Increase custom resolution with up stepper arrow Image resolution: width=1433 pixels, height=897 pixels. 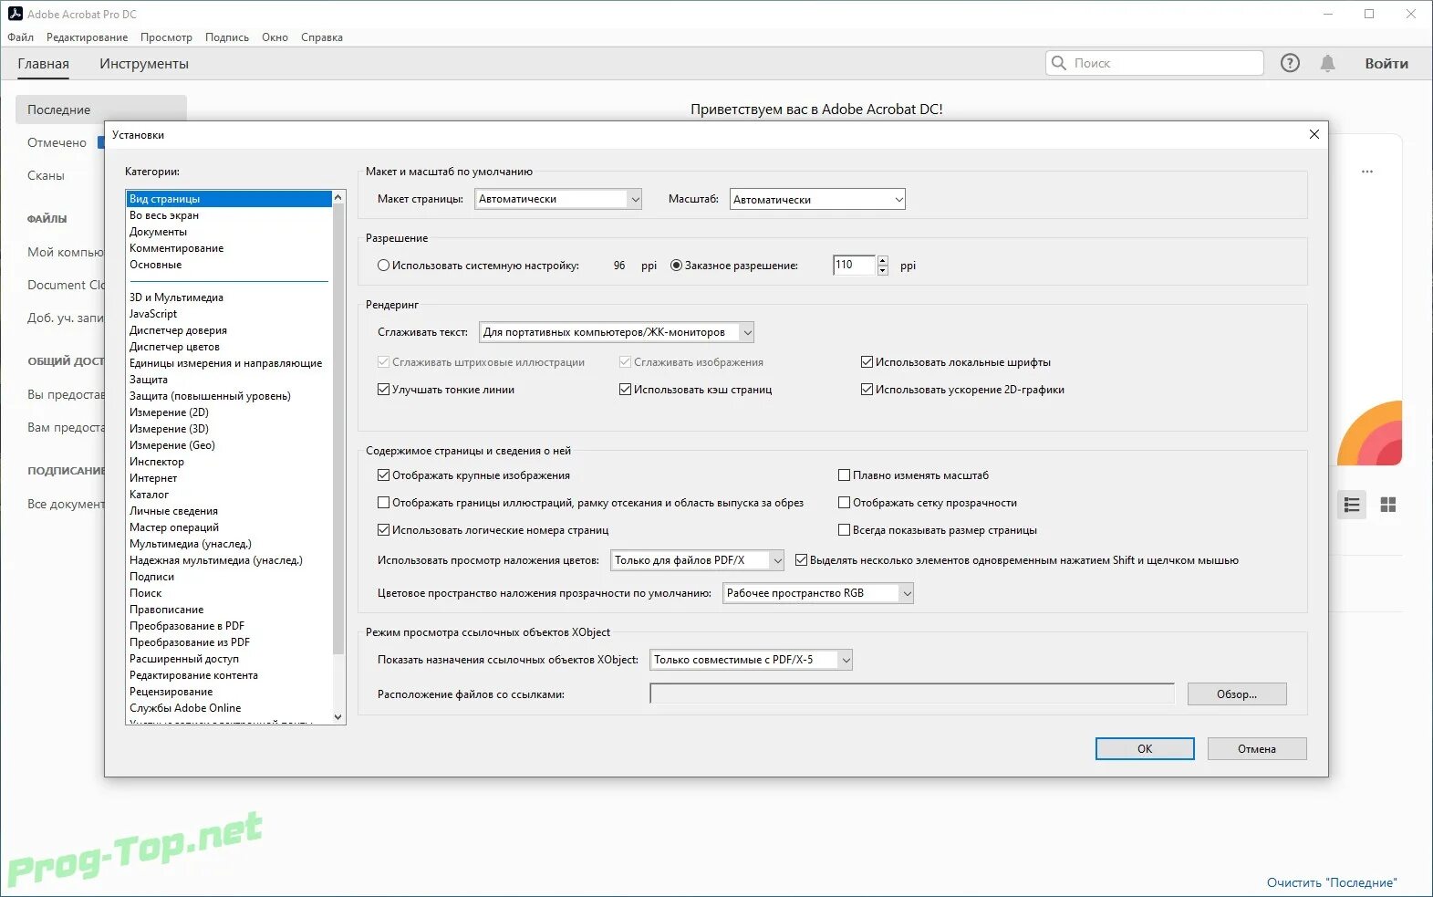[882, 261]
